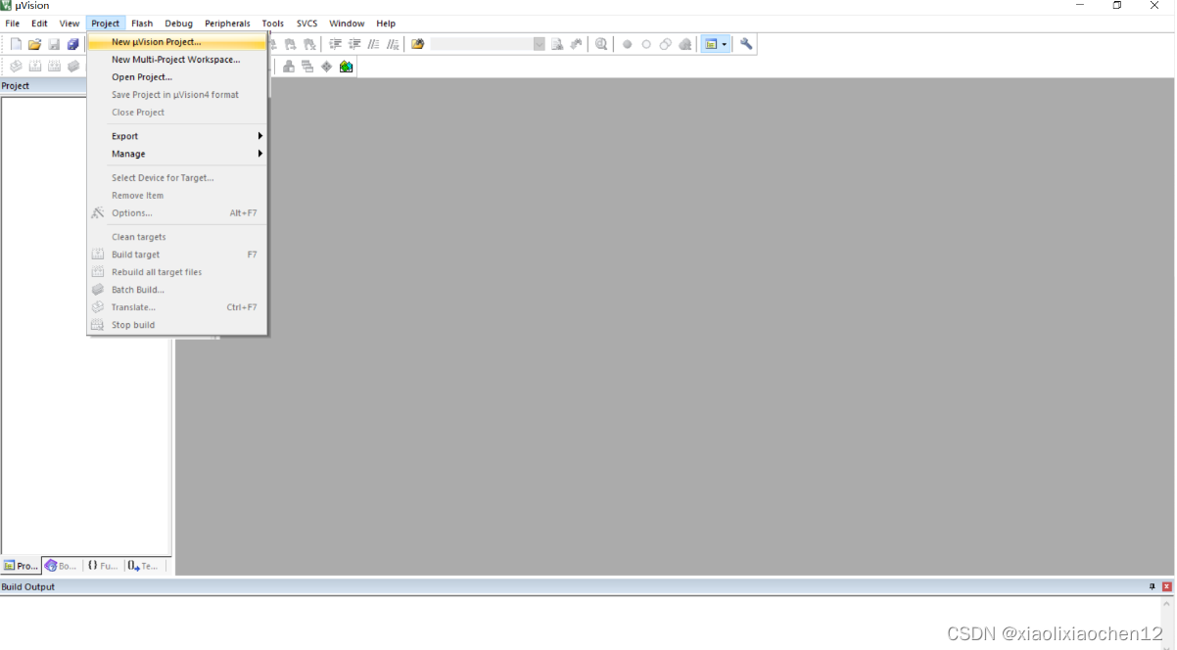Click the Save All toolbar icon

click(72, 44)
